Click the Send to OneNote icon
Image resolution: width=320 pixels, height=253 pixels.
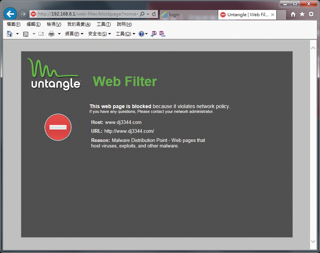(154, 34)
